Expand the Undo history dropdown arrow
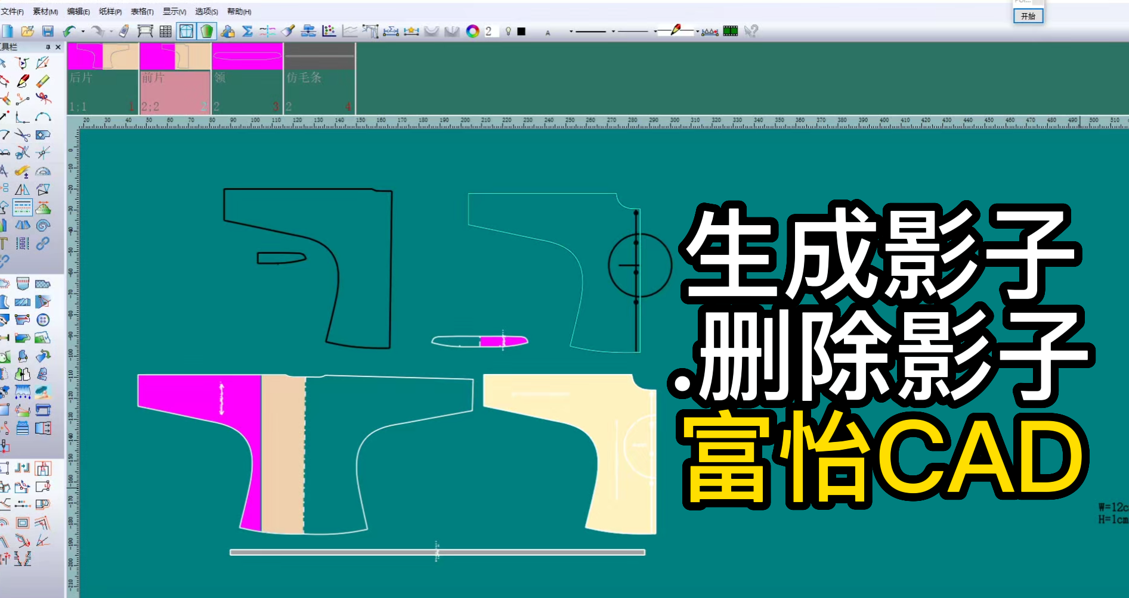The width and height of the screenshot is (1129, 598). (83, 32)
